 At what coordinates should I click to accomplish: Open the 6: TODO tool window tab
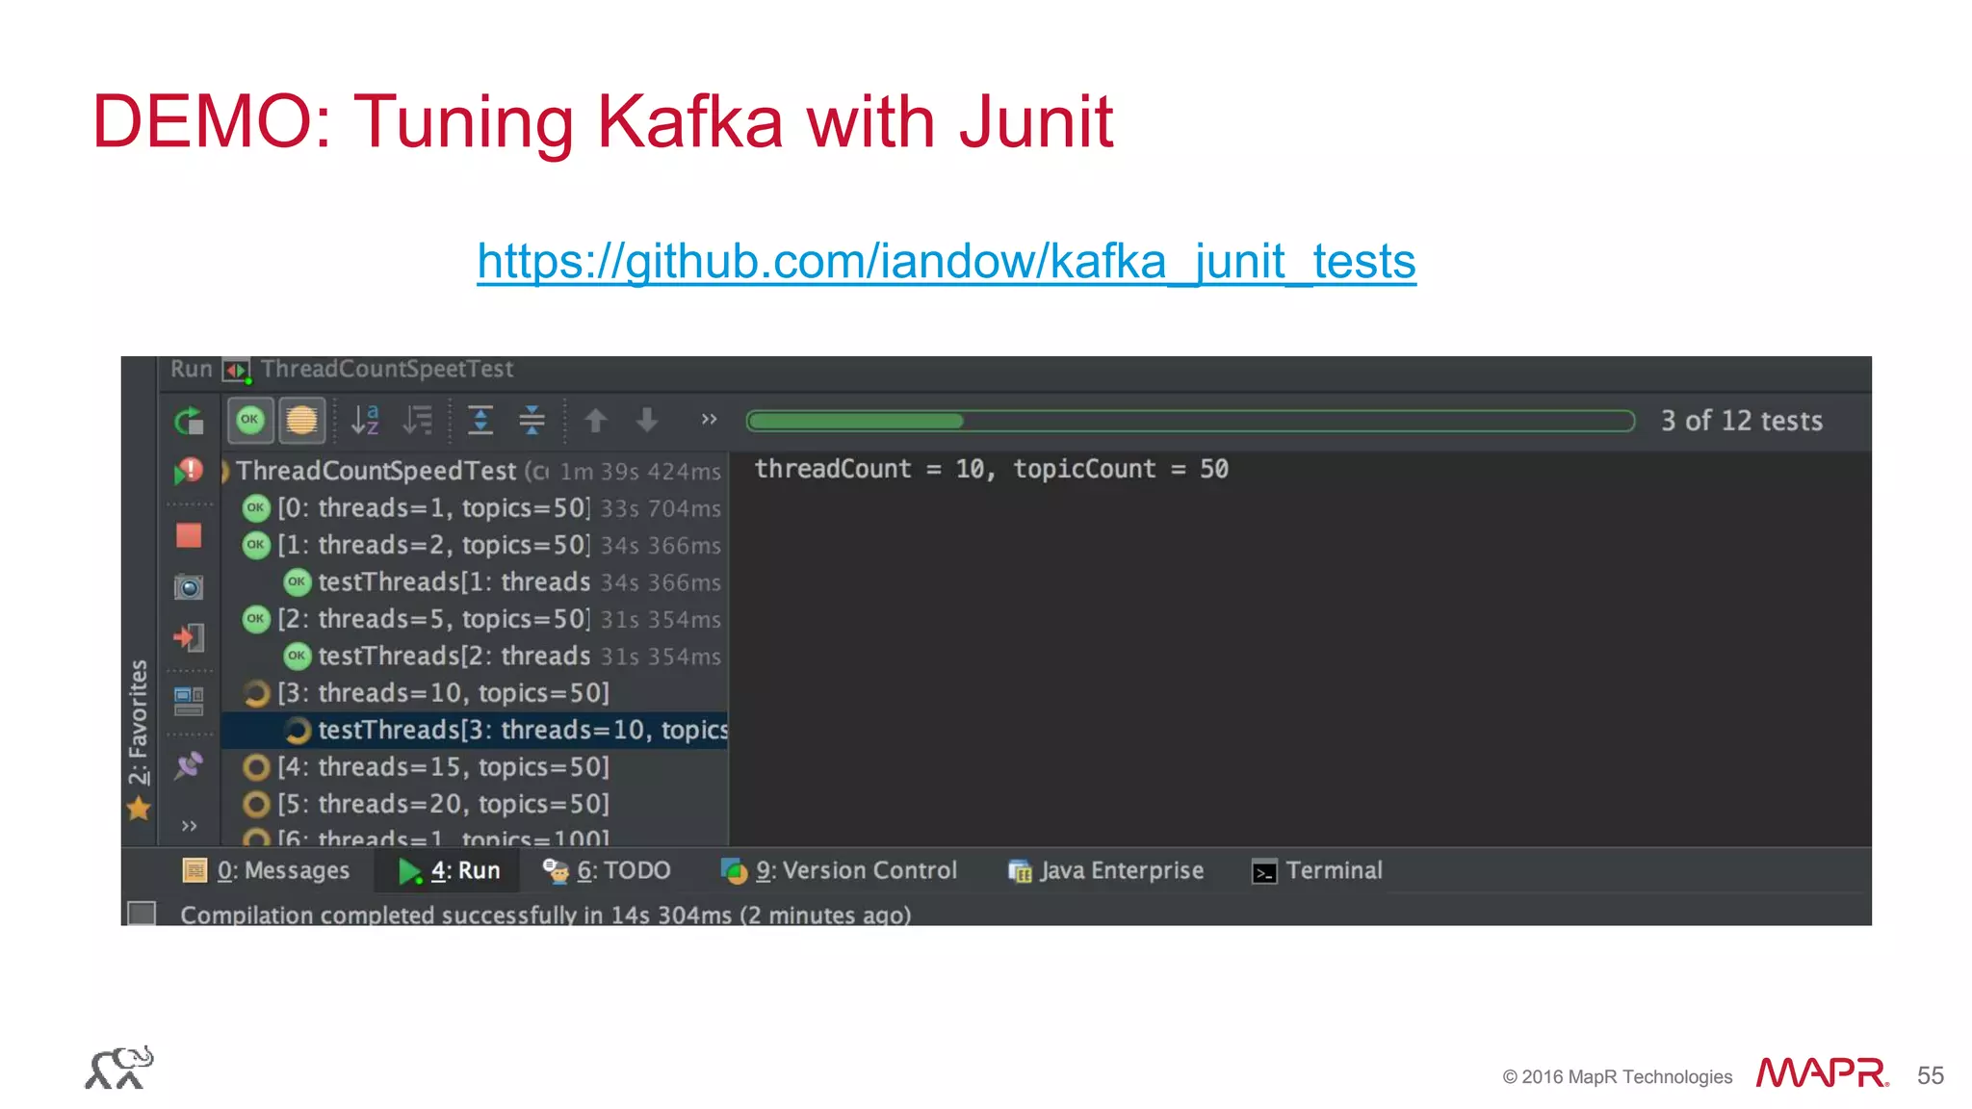pos(607,870)
